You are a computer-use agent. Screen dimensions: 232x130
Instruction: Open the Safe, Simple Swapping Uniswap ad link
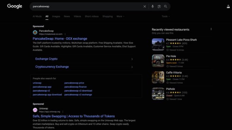click(74, 116)
